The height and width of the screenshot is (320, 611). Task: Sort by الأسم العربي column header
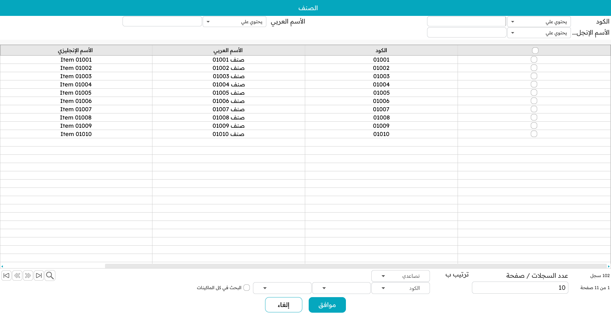(x=228, y=50)
